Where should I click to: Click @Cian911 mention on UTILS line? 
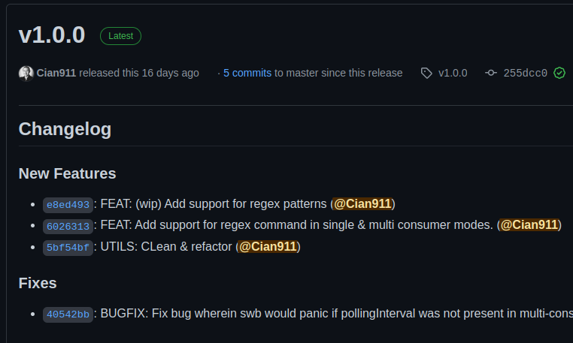point(268,246)
